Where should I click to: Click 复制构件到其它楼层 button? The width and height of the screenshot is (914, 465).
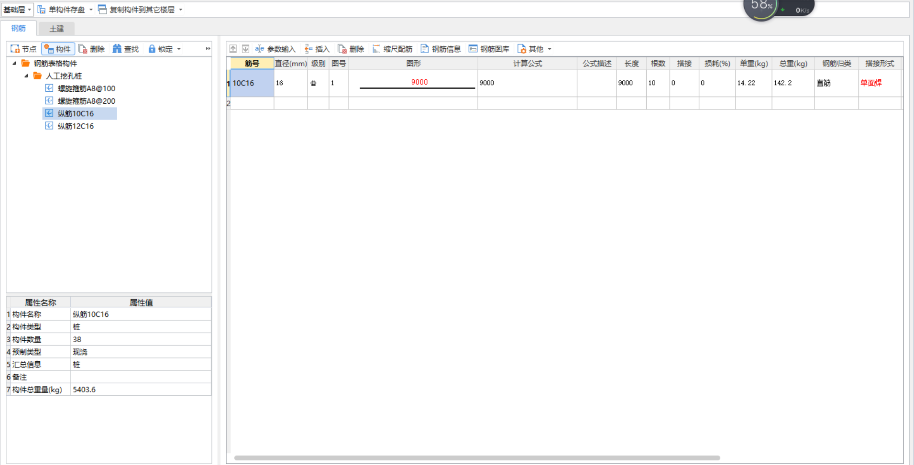136,10
